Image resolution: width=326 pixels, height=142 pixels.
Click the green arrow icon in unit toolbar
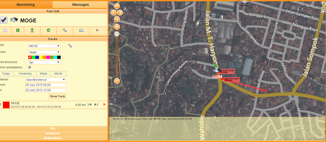(x=49, y=30)
